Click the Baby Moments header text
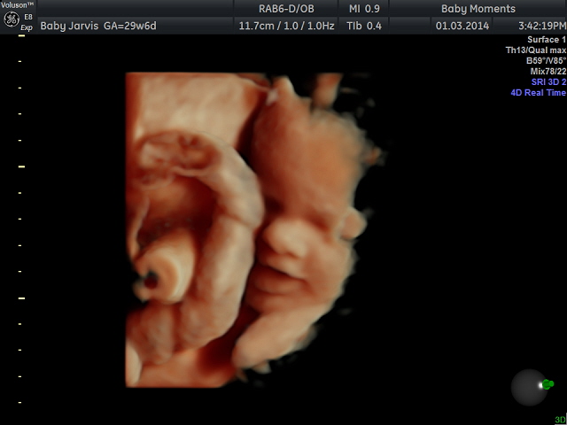Image resolution: width=567 pixels, height=425 pixels. [x=478, y=9]
